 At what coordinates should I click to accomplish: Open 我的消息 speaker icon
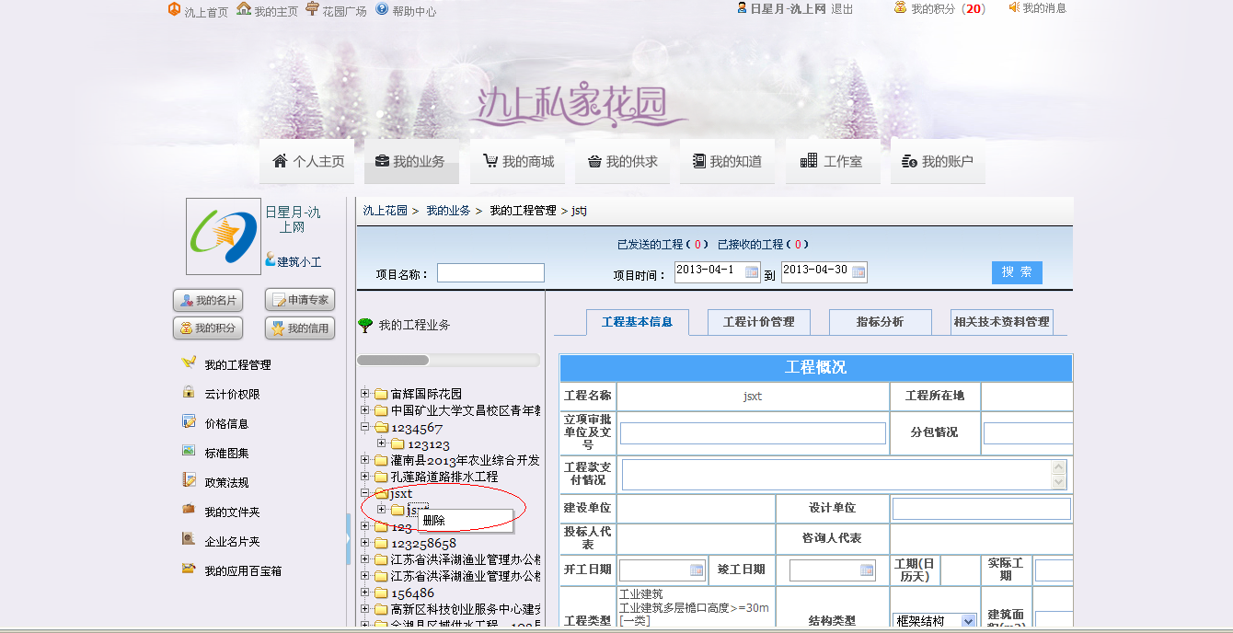click(x=1014, y=8)
